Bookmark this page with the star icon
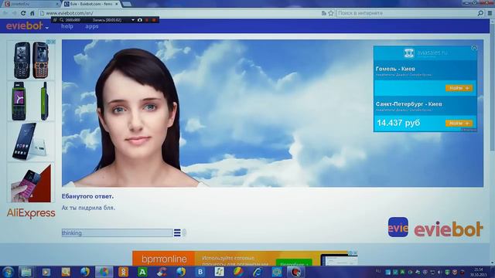The width and height of the screenshot is (495, 278). [x=331, y=13]
